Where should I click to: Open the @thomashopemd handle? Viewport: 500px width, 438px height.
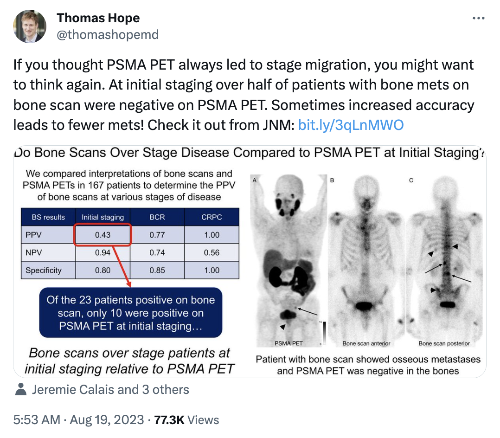click(109, 34)
